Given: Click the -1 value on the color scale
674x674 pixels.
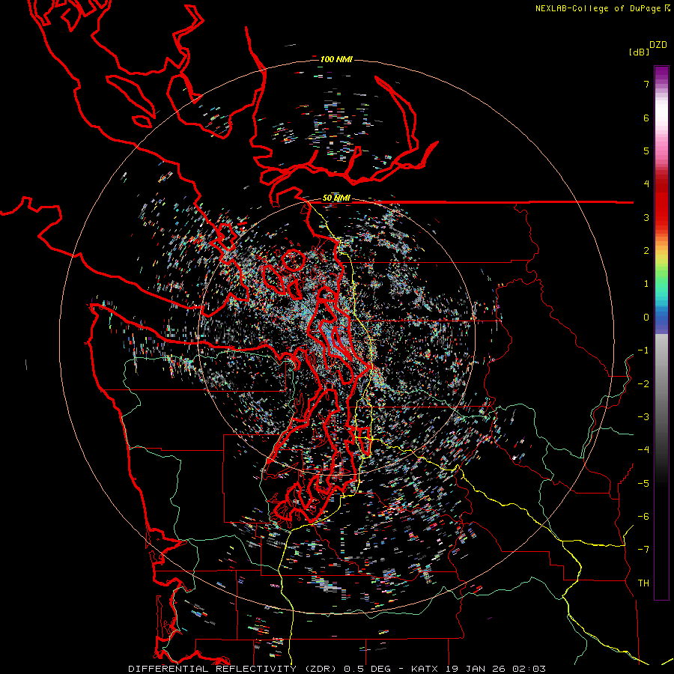Looking at the screenshot, I should [x=643, y=350].
